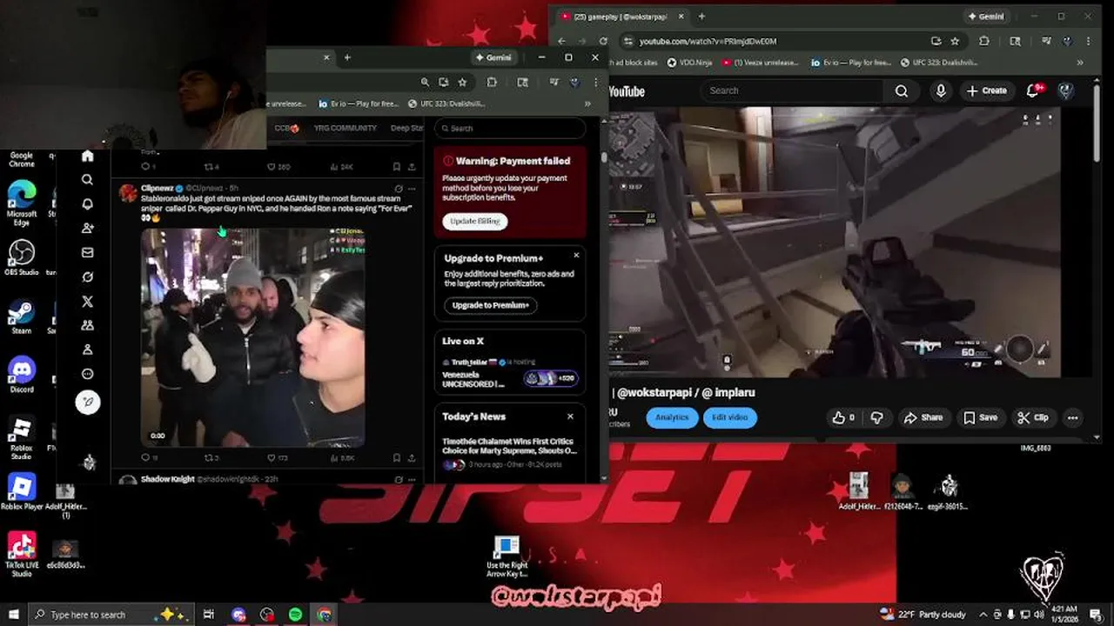This screenshot has height=626, width=1114.
Task: Open a new tab in YouTube Chrome window
Action: point(701,17)
